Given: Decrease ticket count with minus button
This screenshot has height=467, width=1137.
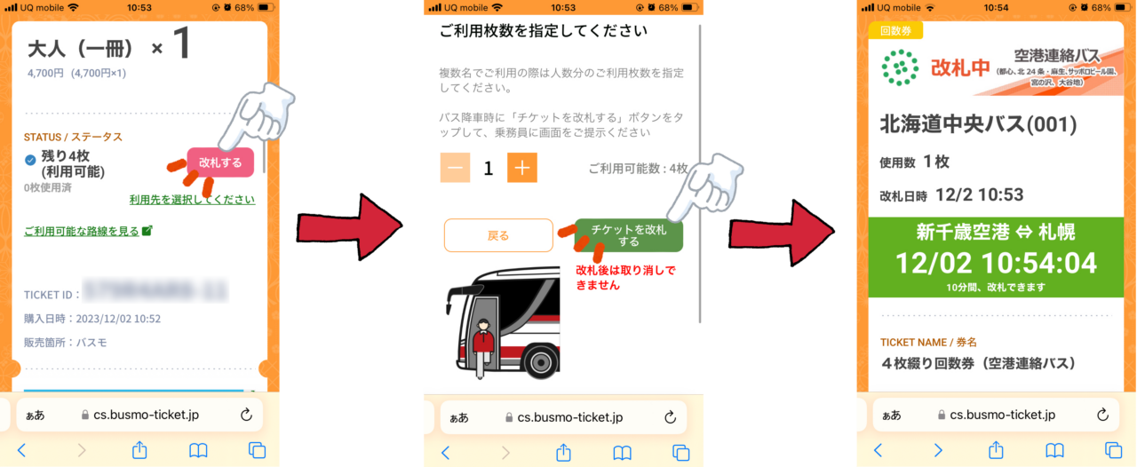Looking at the screenshot, I should [x=455, y=168].
